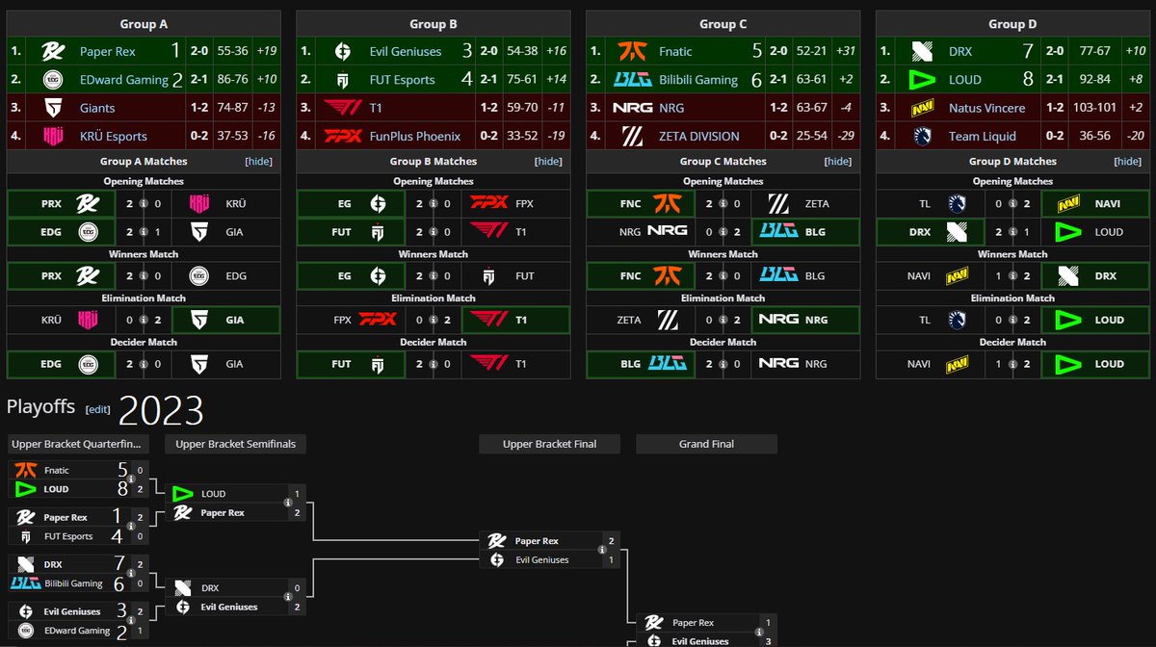Click the Upper Bracket Semifinals header
The width and height of the screenshot is (1156, 647).
coord(235,444)
